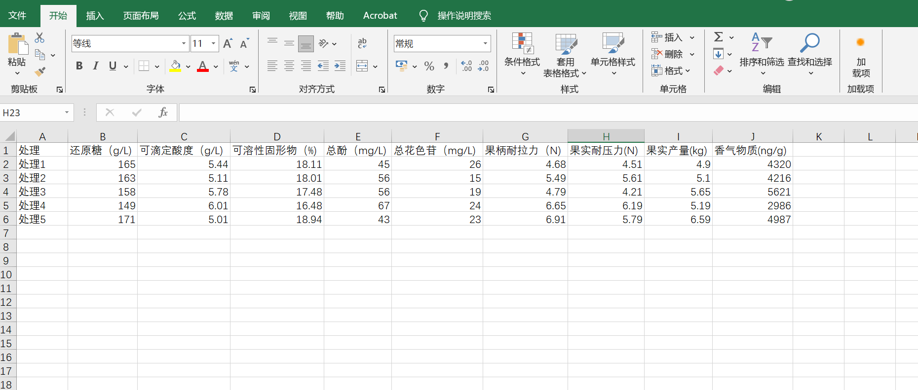Viewport: 918px width, 390px height.
Task: Toggle bottom align for cell text
Action: (306, 44)
